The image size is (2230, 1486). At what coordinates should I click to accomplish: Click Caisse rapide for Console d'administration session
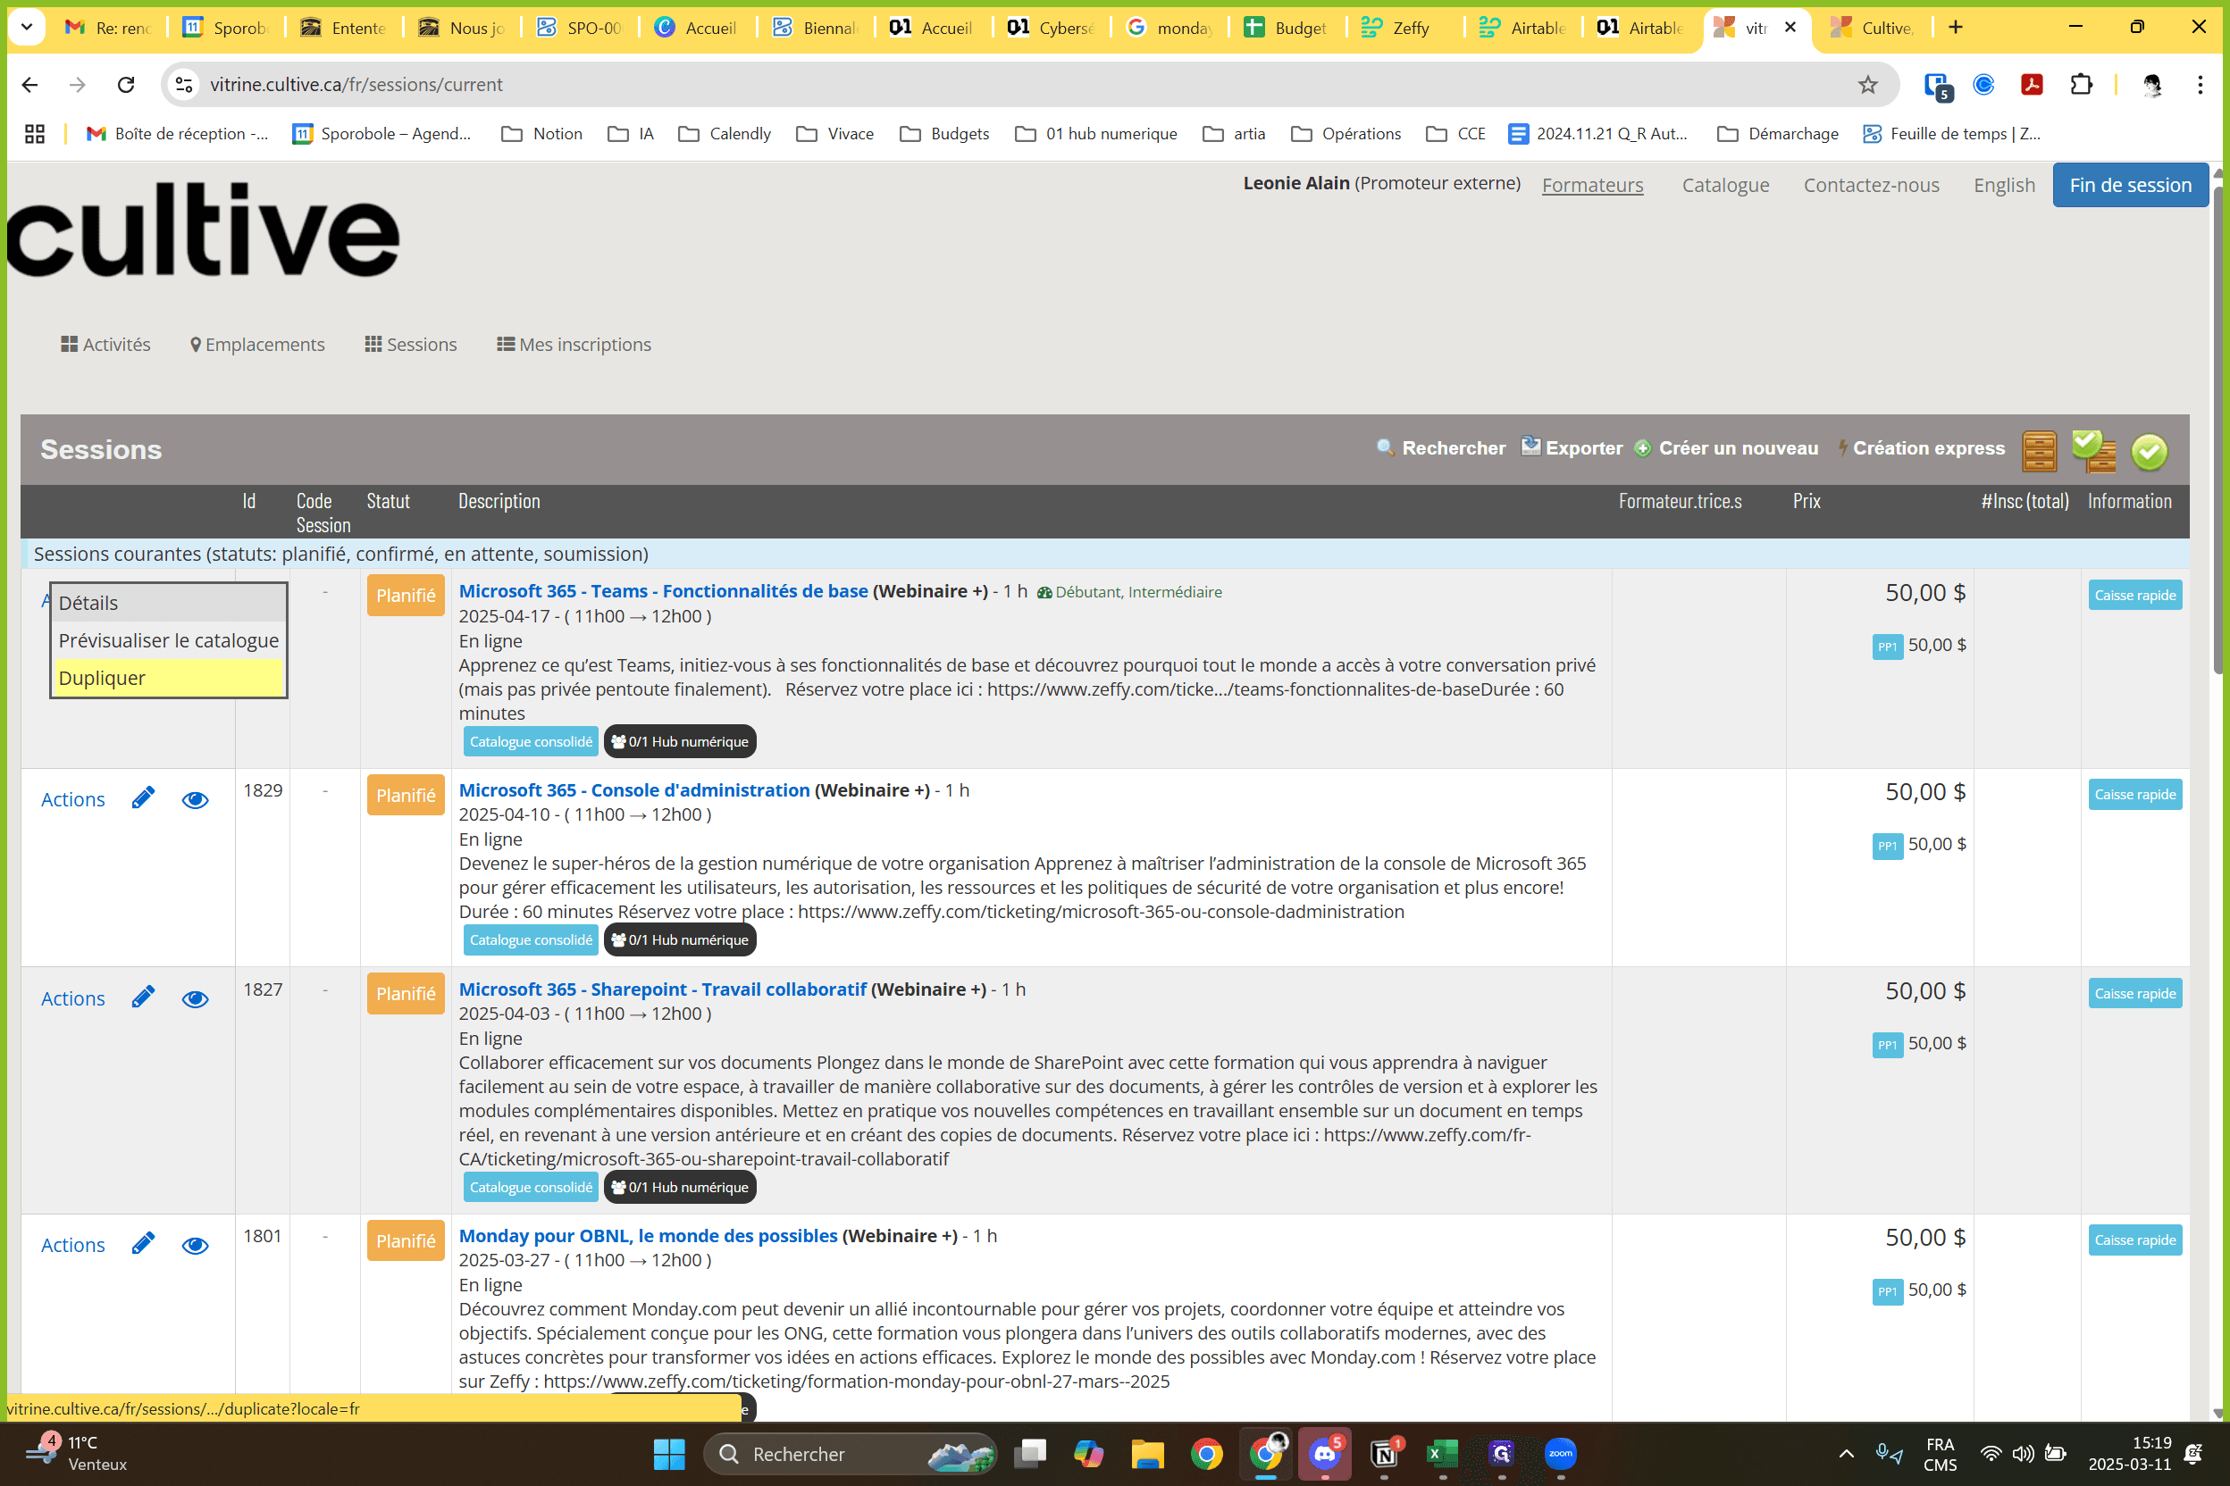pos(2135,794)
